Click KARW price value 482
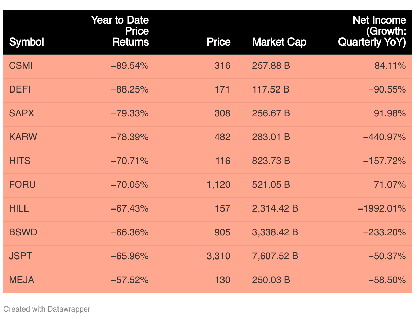The width and height of the screenshot is (415, 317). (x=222, y=137)
